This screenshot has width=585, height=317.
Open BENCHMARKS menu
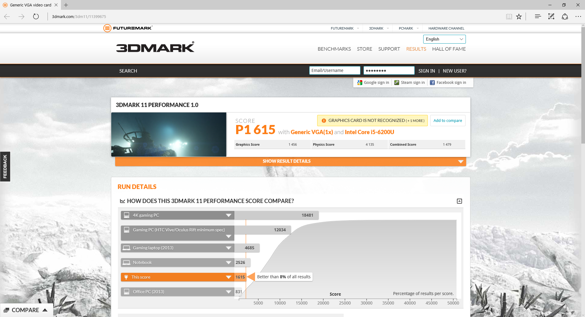(x=334, y=49)
